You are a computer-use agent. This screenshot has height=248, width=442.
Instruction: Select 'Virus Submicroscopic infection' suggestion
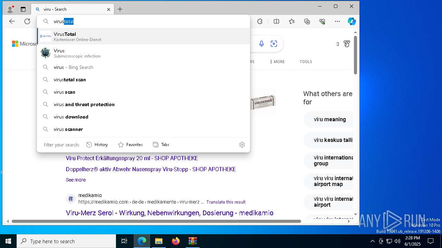click(143, 53)
